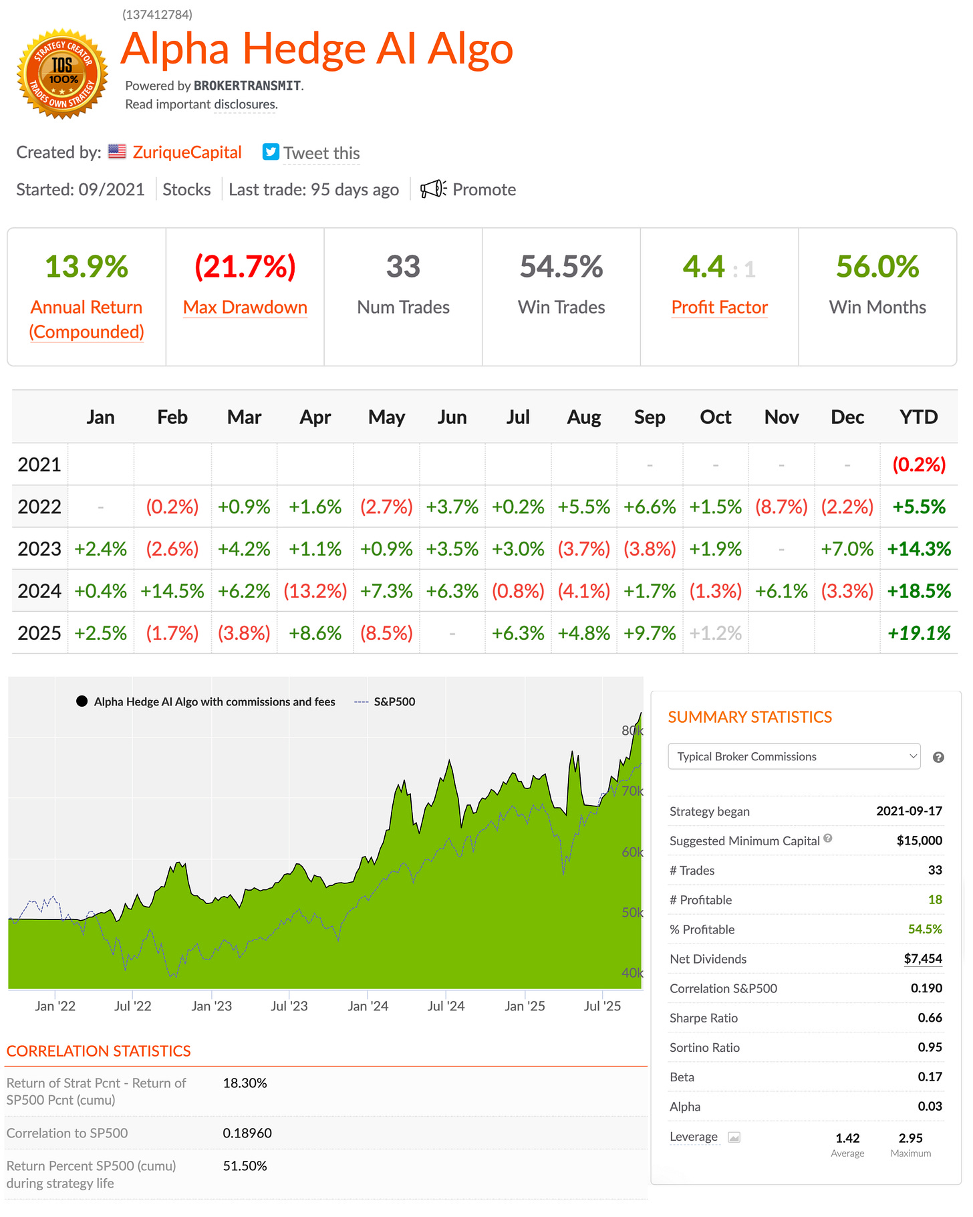
Task: Click the 51.50% SP500 cumulative return value
Action: click(245, 1166)
